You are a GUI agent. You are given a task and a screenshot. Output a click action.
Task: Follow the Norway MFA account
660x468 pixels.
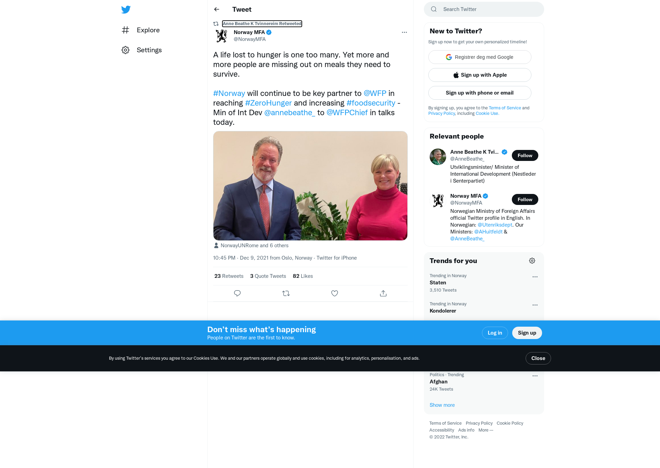tap(525, 199)
